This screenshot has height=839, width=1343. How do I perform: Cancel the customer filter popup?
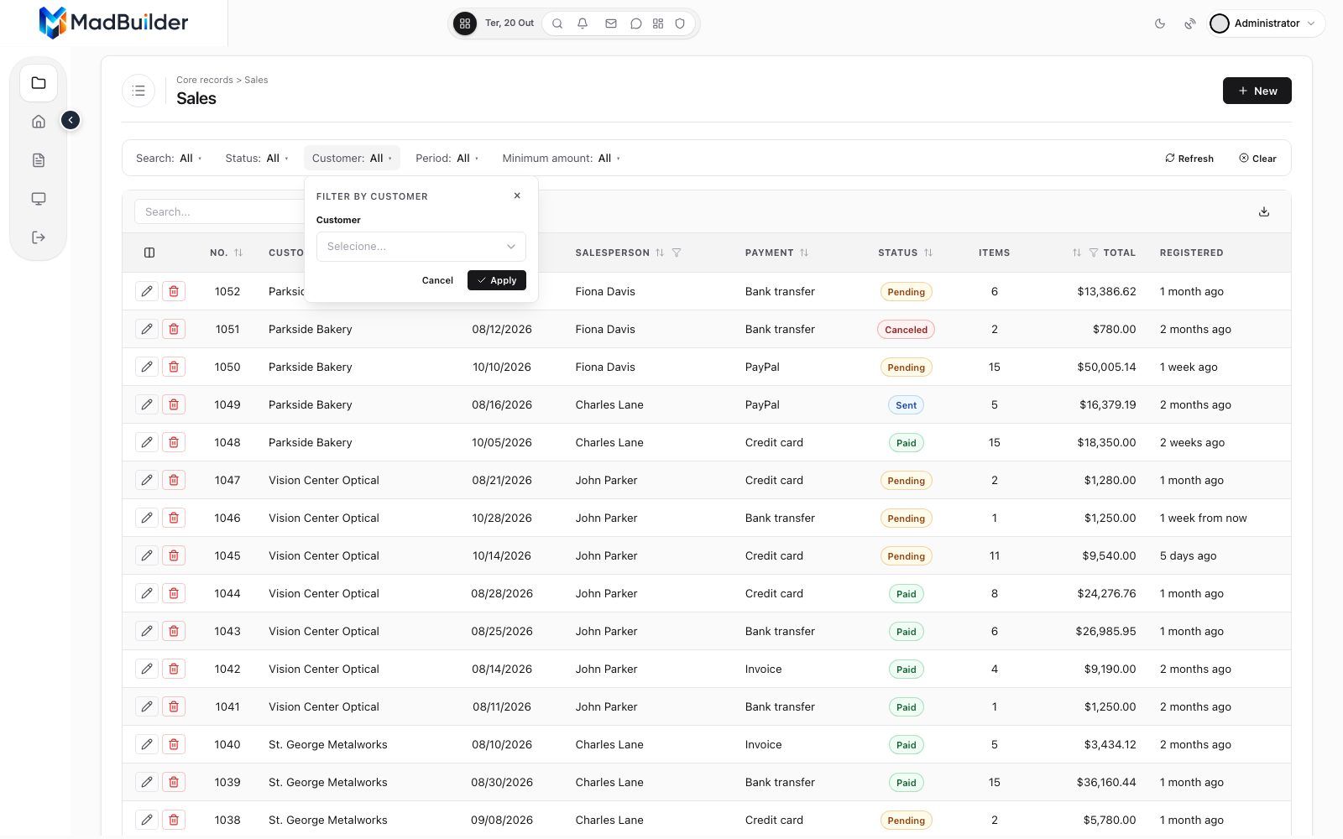tap(437, 280)
